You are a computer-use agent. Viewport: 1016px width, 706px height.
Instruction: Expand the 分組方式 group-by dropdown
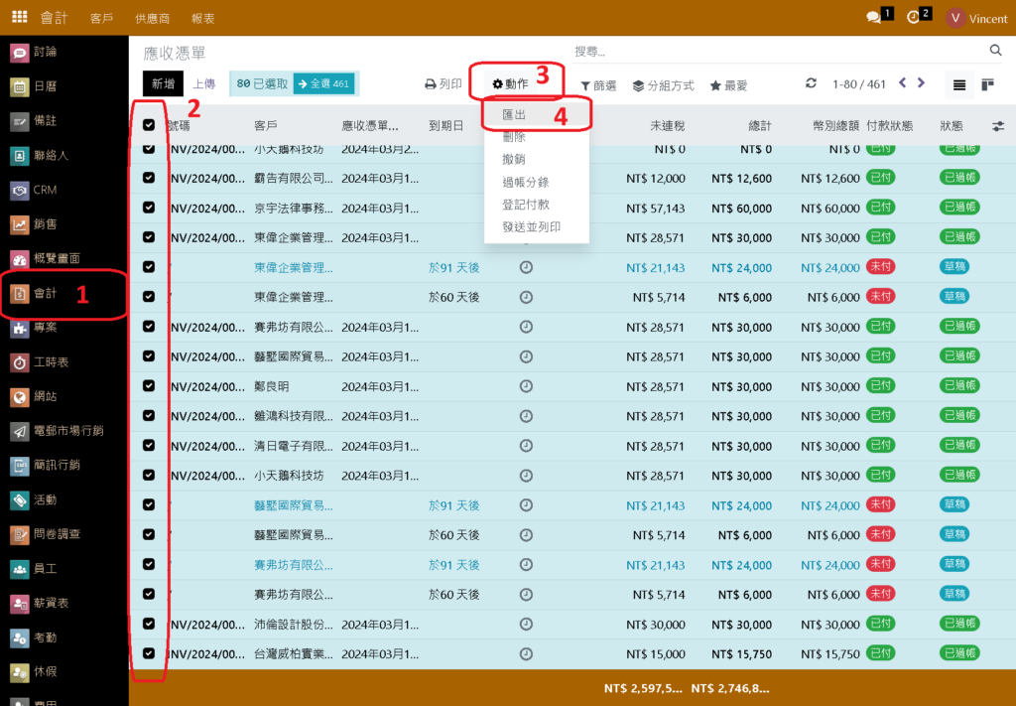663,86
